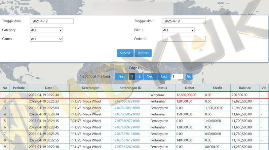
Task: Click the Debet column header
Action: point(190,88)
